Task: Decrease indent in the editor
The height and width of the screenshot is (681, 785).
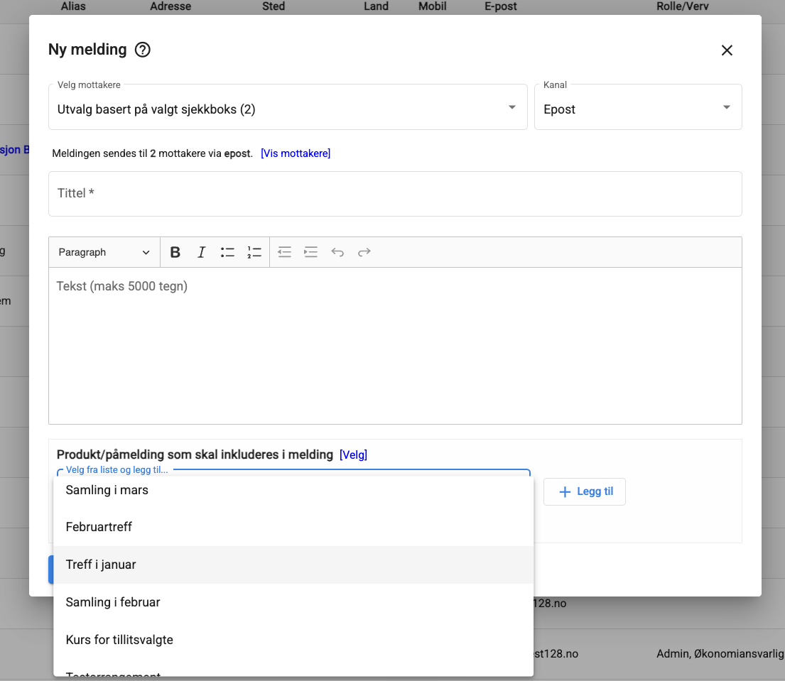Action: pyautogui.click(x=284, y=252)
